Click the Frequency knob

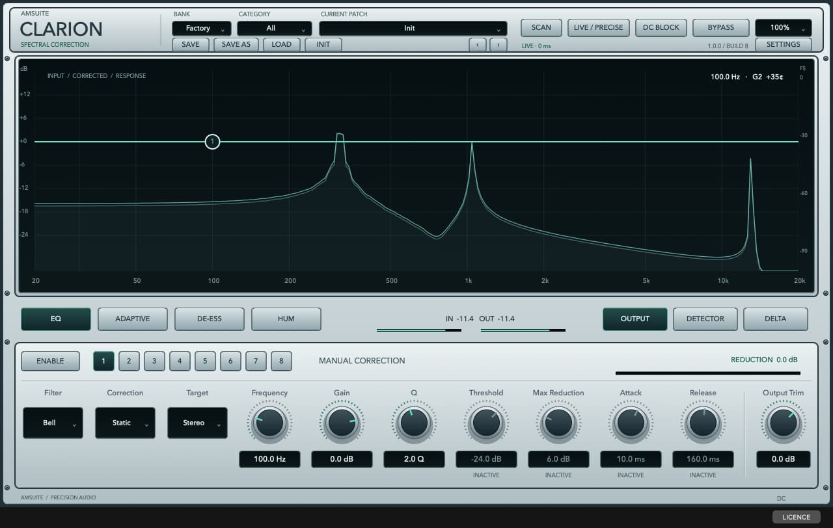[x=270, y=423]
